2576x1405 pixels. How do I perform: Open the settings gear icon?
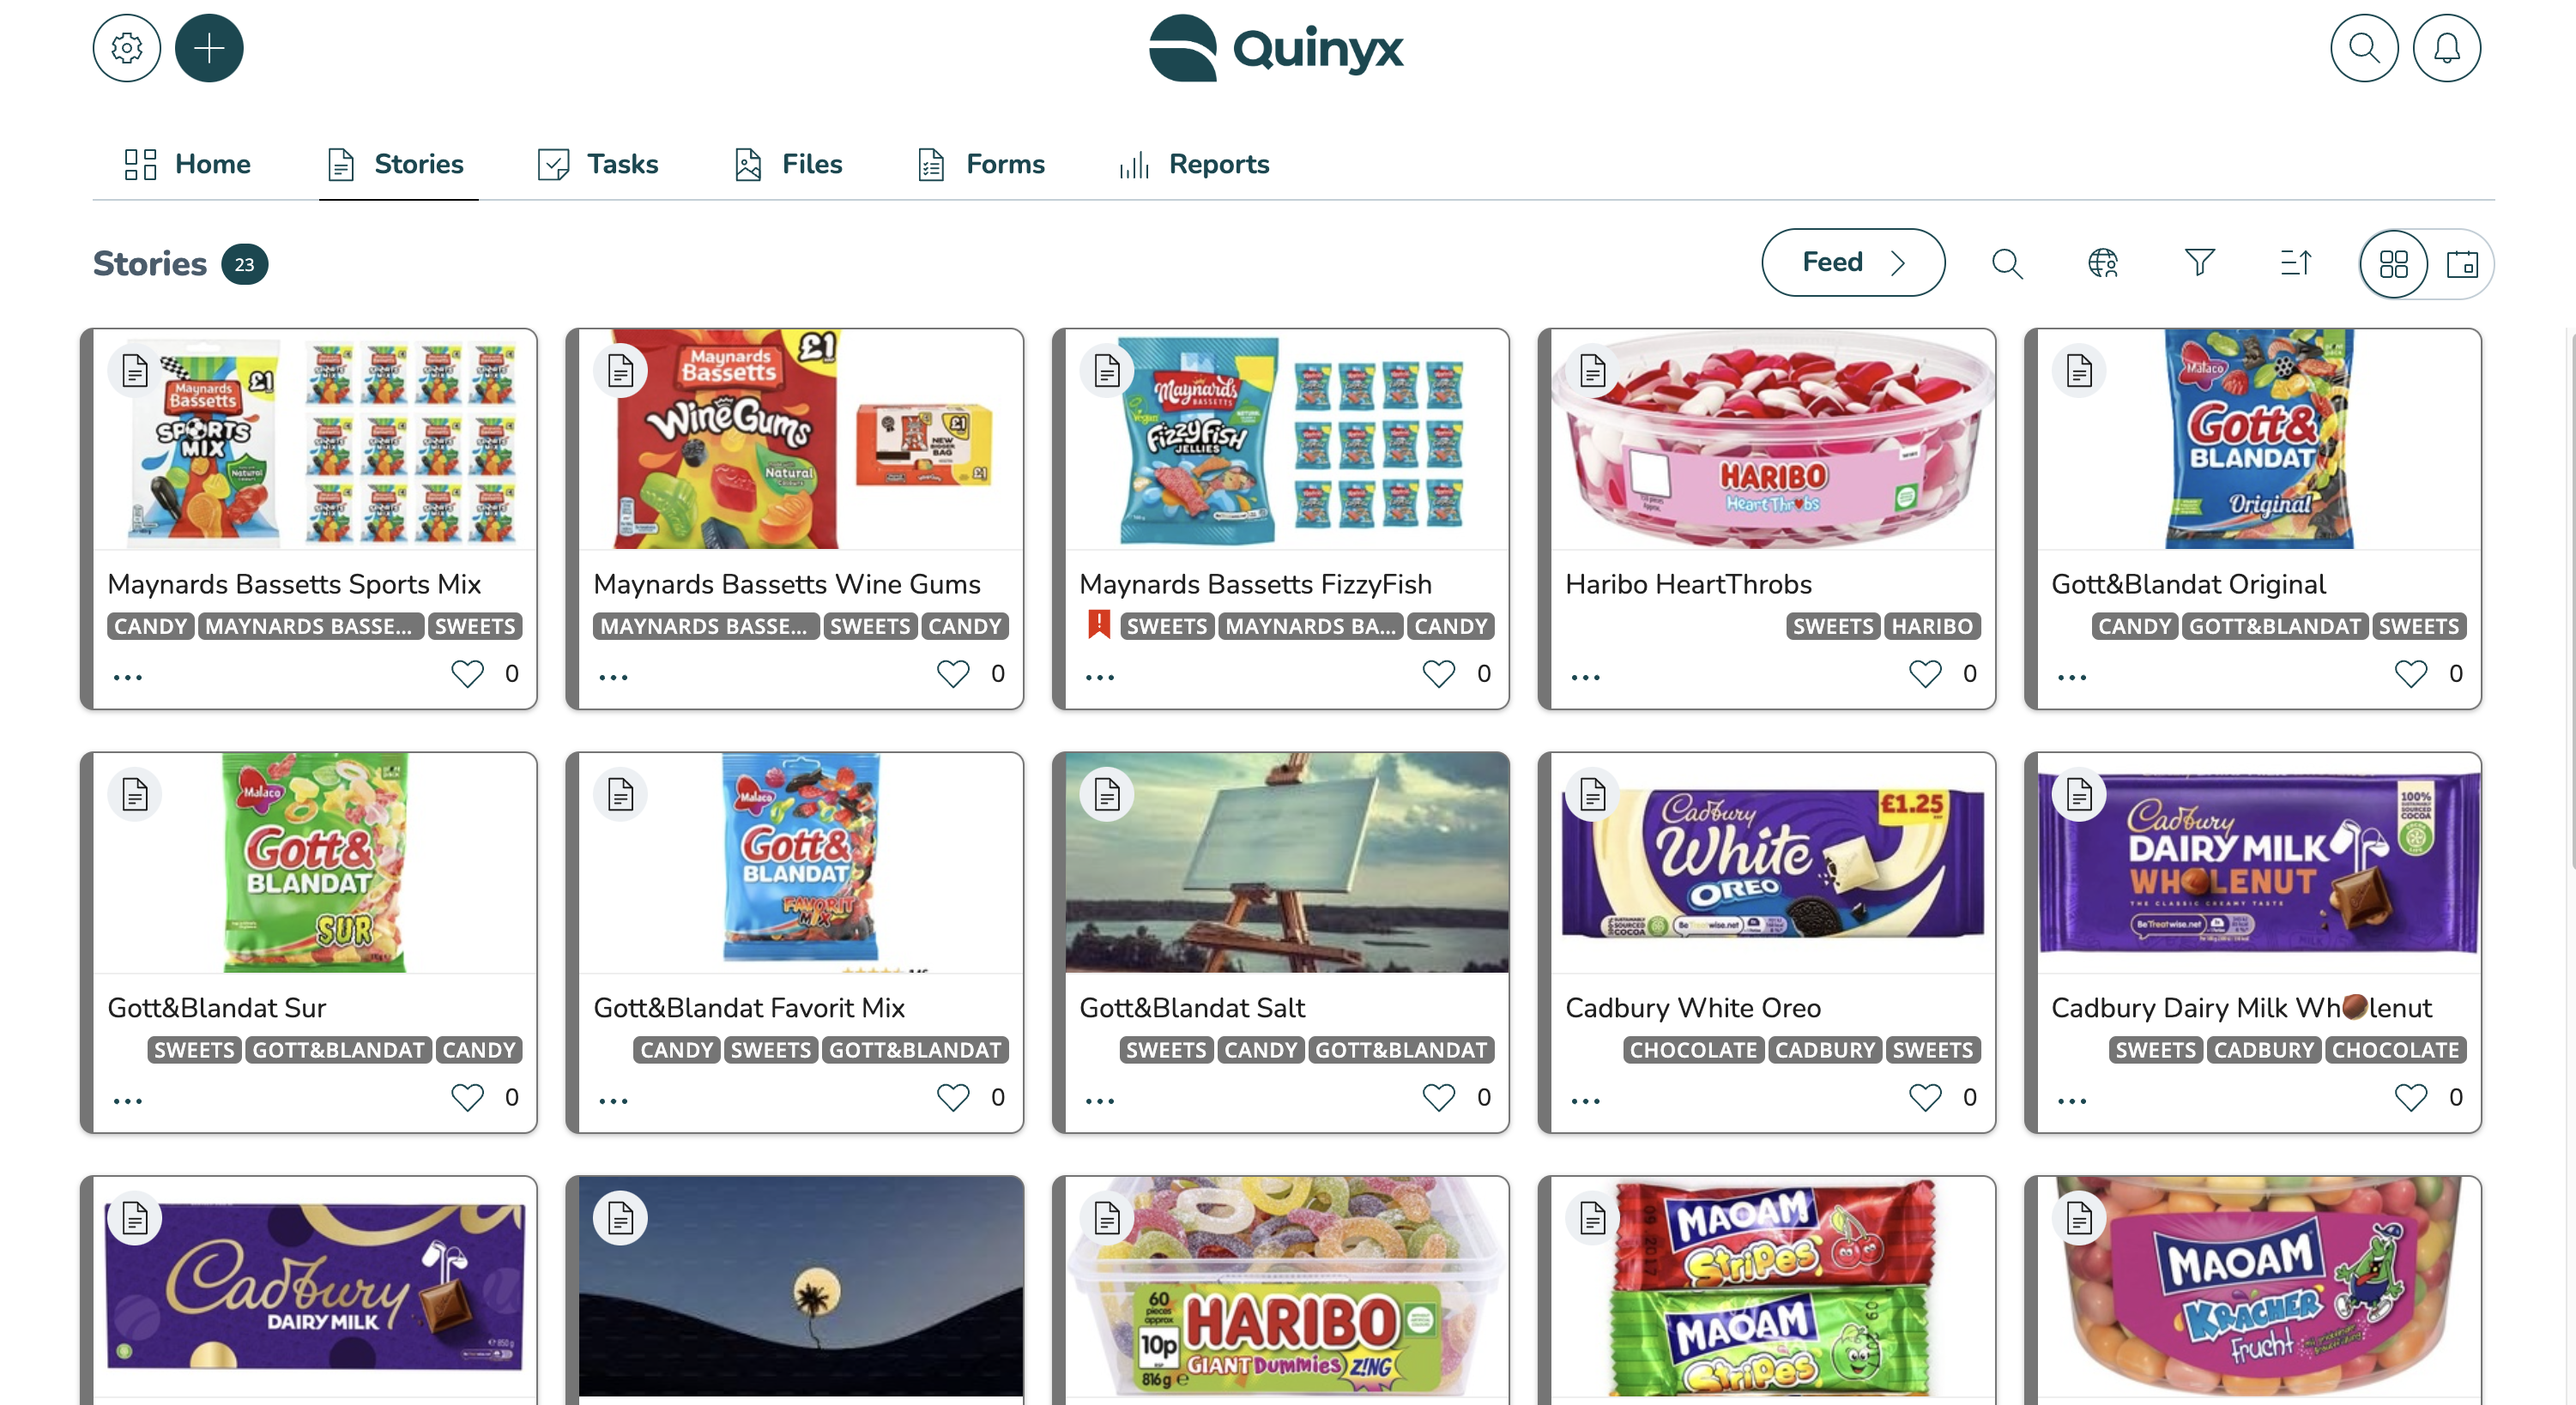point(127,48)
